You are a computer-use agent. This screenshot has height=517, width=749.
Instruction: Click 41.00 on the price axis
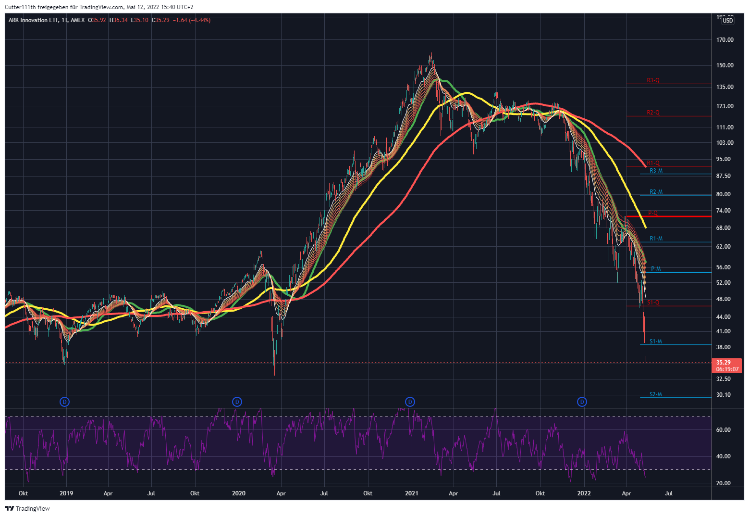click(x=724, y=331)
